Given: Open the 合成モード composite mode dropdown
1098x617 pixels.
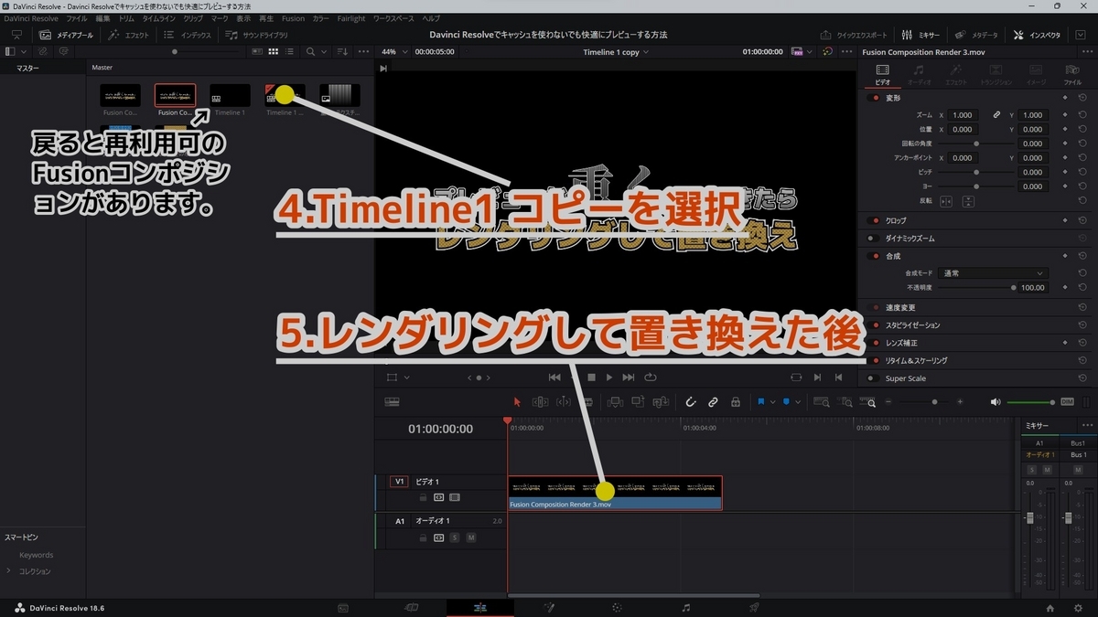Looking at the screenshot, I should coord(993,272).
